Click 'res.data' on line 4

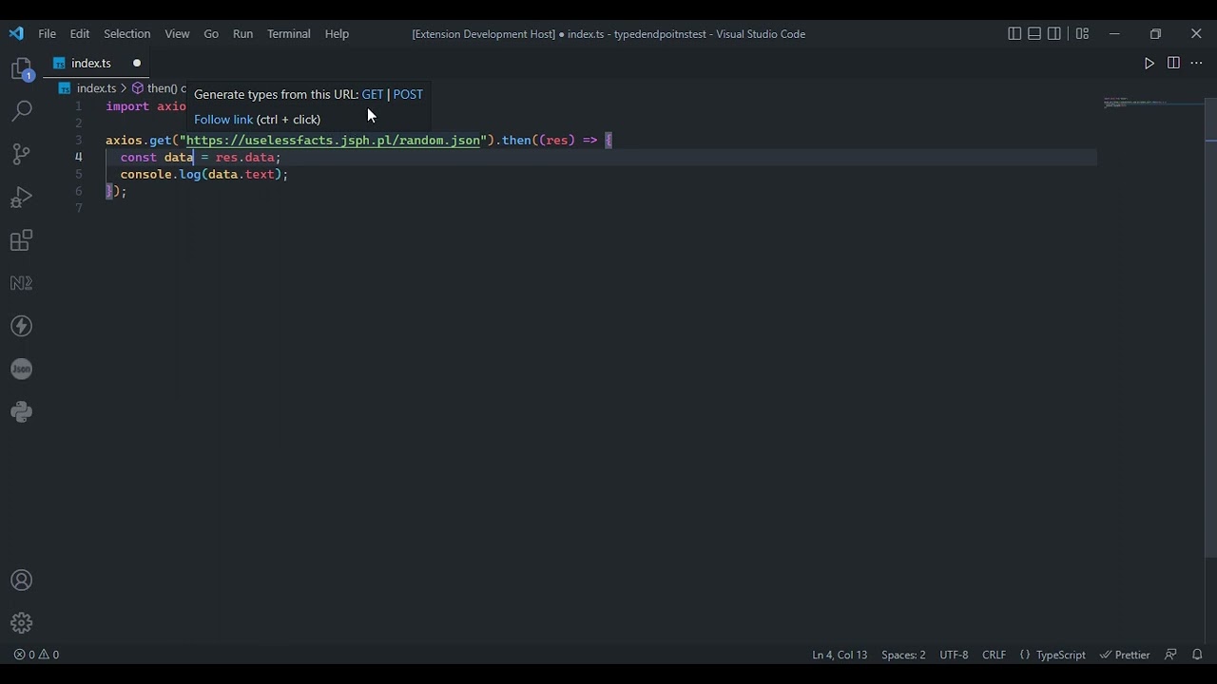pos(244,157)
